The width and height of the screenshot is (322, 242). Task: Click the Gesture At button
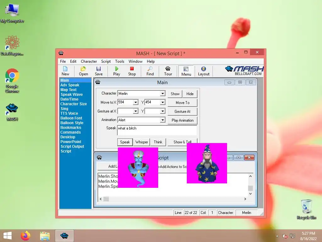[x=183, y=111]
